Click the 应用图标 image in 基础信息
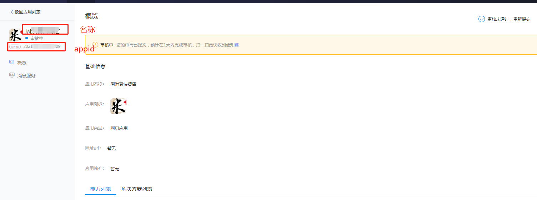 coord(118,106)
